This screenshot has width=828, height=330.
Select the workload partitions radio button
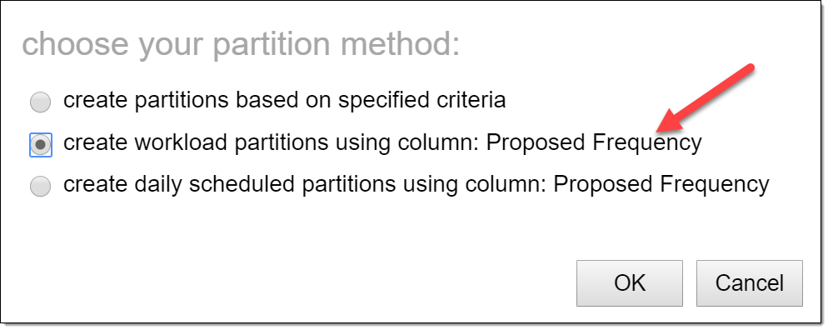(x=41, y=145)
